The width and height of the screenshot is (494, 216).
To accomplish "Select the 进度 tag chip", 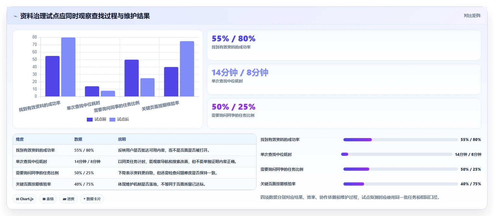I will [x=68, y=199].
